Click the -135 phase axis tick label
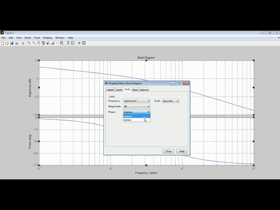This screenshot has width=280, height=210. (36, 129)
